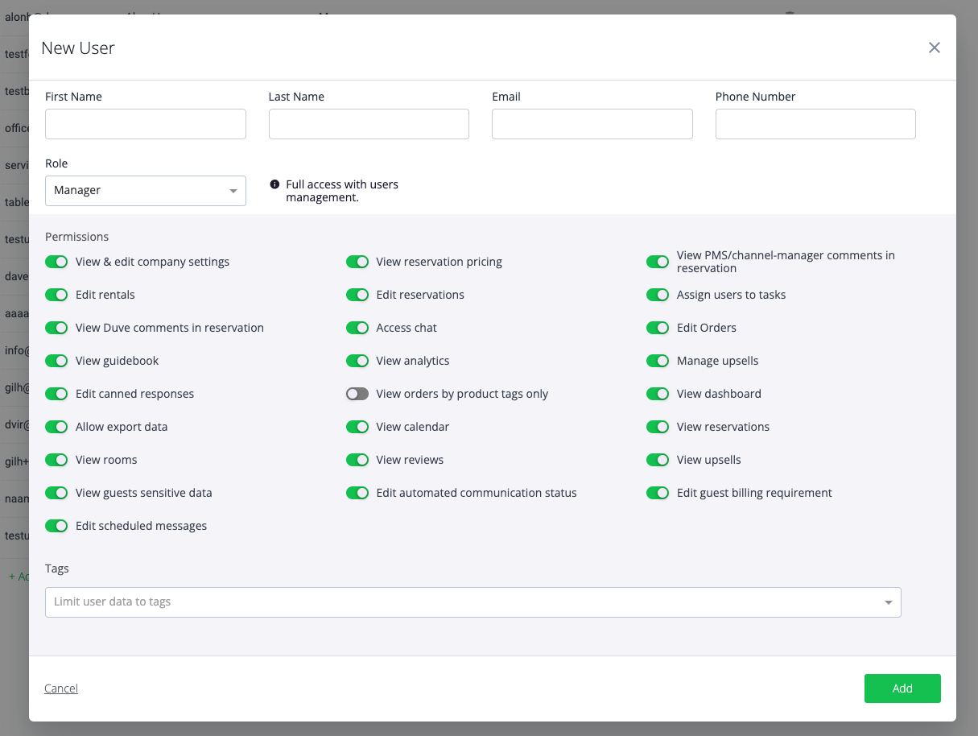Screen dimensions: 978x736
Task: Close the New User dialog
Action: coord(934,48)
